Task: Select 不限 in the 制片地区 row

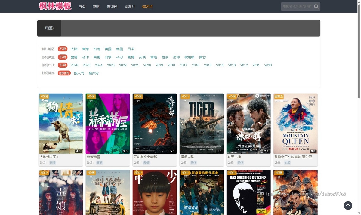Action: [x=63, y=49]
